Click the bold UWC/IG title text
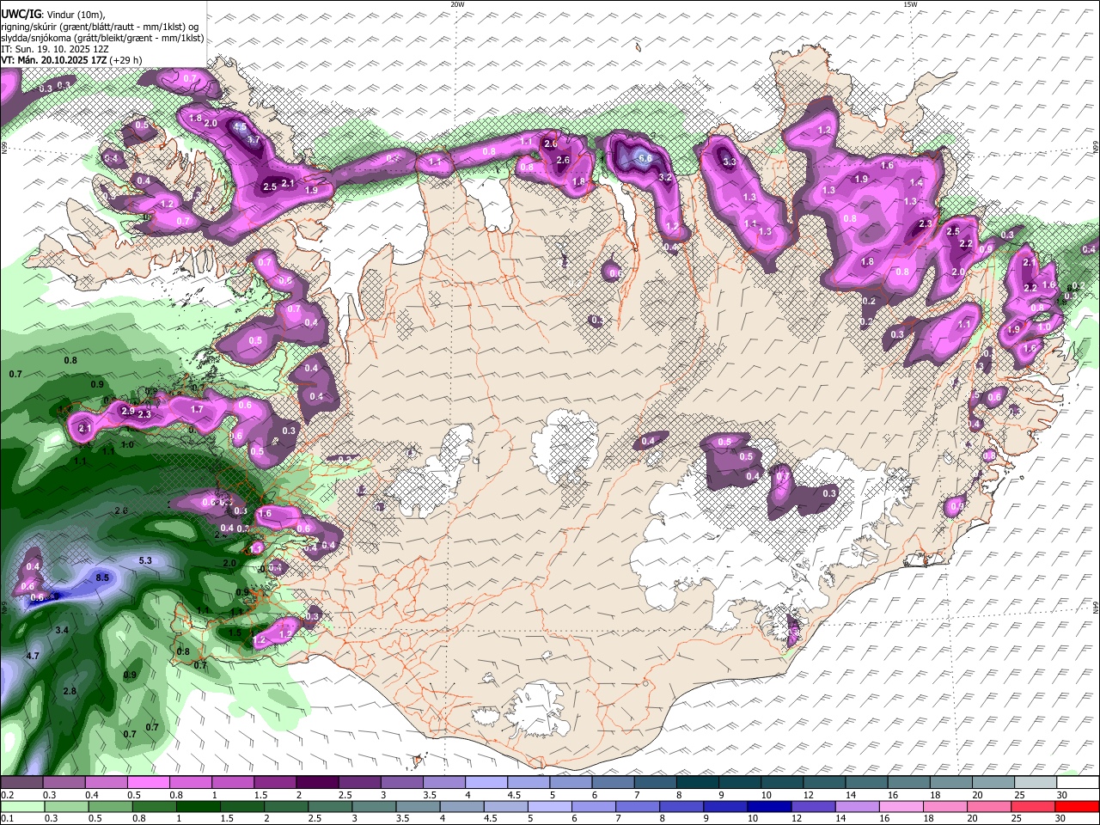This screenshot has height=825, width=1100. 21,14
